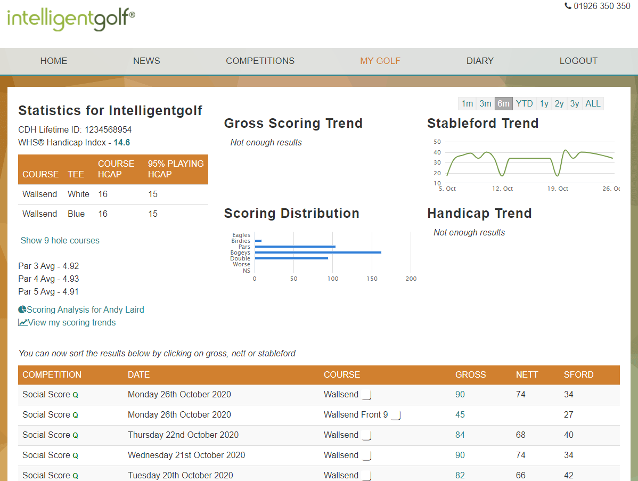Screen dimensions: 638x481
Task: Click the Q qualifier icon on the Thursday 22nd October row
Action: 75,435
